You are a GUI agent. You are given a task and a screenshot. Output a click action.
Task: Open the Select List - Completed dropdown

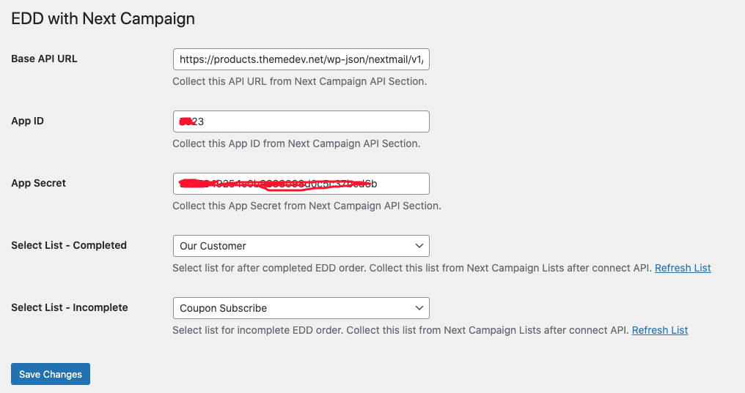tap(301, 246)
